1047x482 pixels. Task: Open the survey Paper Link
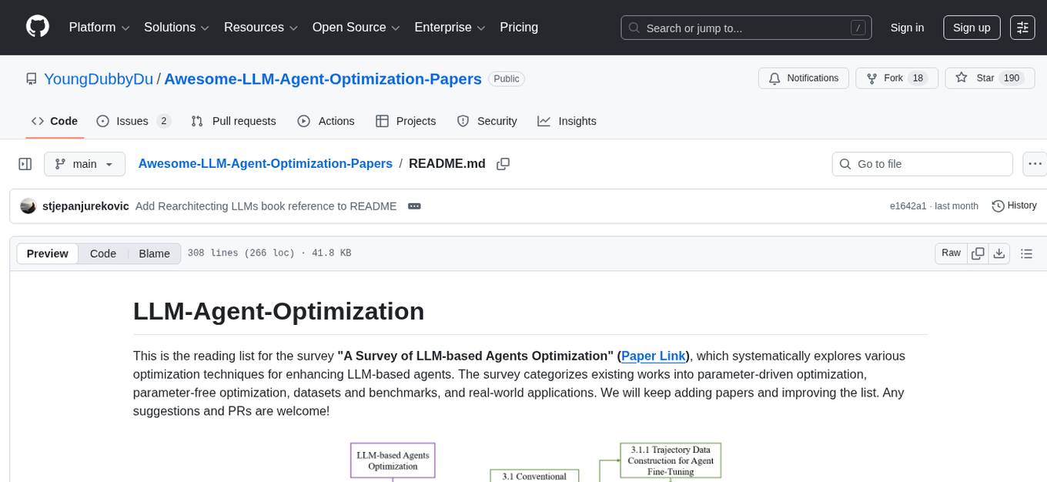[653, 356]
